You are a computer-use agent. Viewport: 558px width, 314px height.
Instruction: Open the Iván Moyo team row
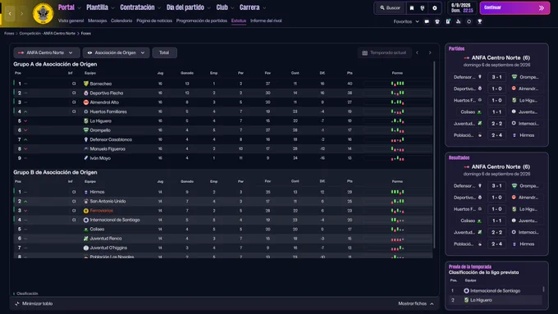(222, 158)
